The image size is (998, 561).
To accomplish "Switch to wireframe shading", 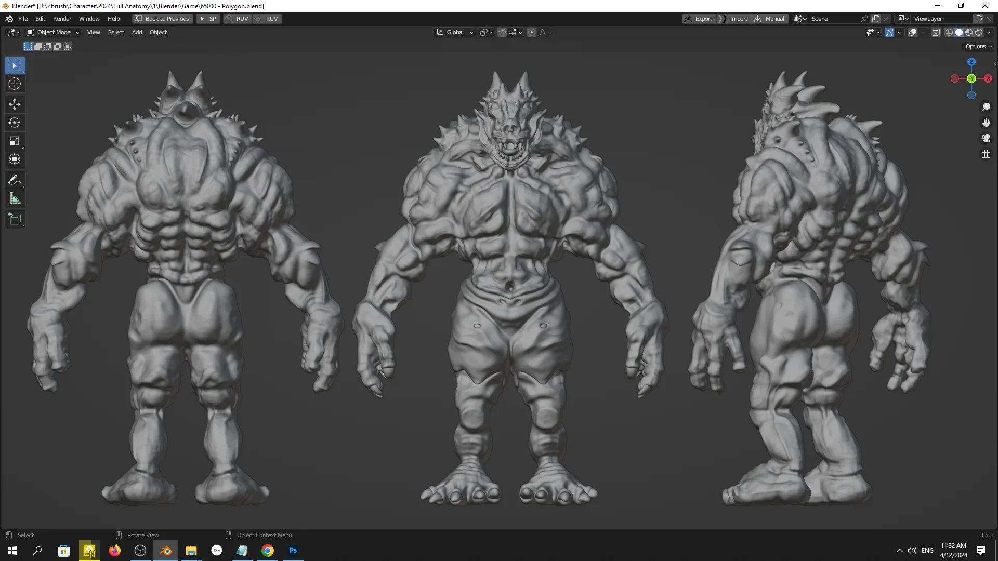I will (949, 32).
